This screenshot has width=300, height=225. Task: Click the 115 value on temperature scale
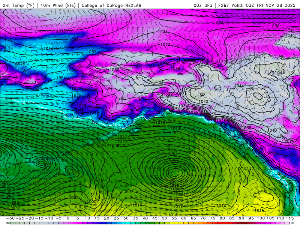[290, 218]
